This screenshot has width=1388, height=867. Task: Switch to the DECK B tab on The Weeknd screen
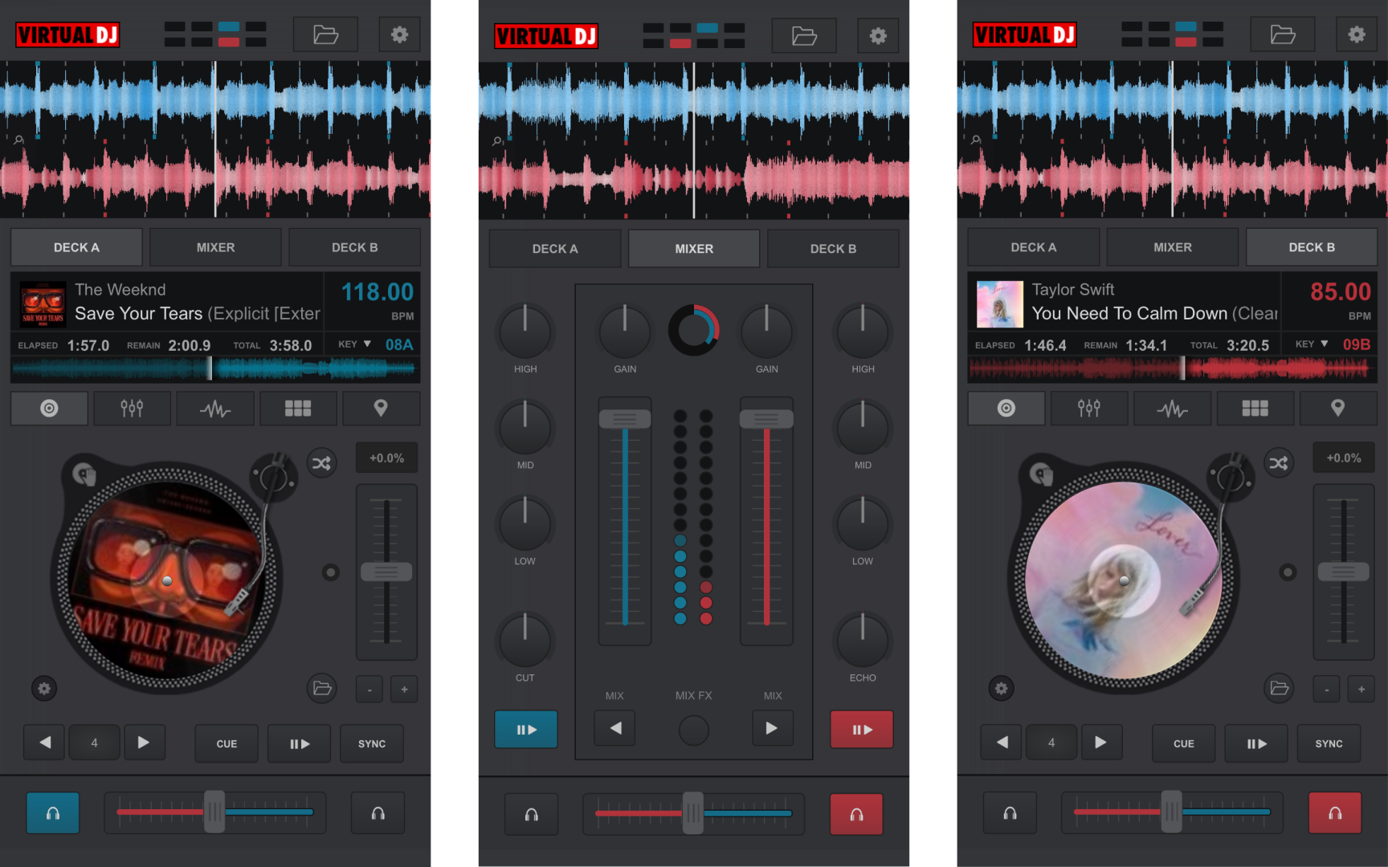click(x=354, y=247)
